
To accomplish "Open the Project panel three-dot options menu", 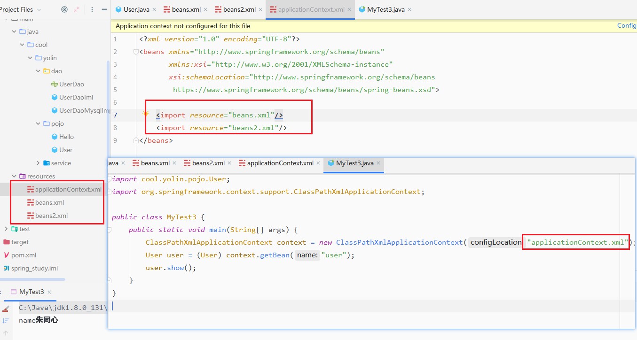I will pos(92,9).
